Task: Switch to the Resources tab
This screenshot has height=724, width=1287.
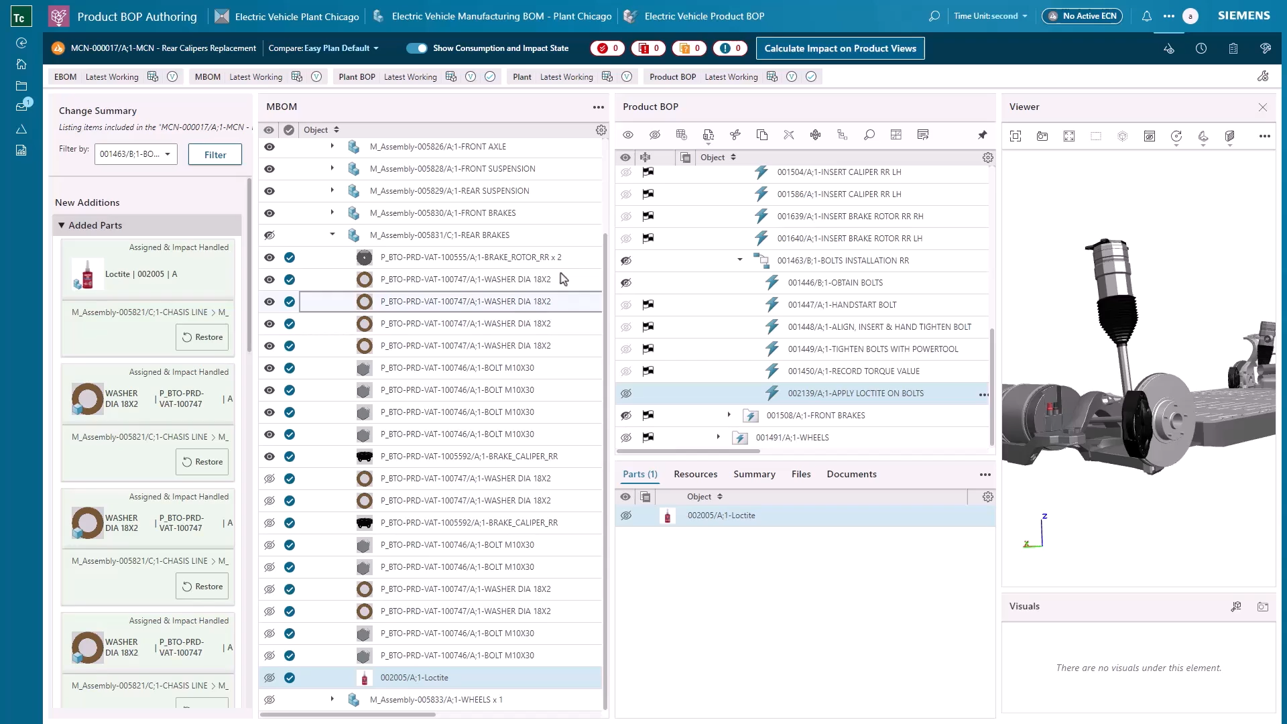Action: 695,475
